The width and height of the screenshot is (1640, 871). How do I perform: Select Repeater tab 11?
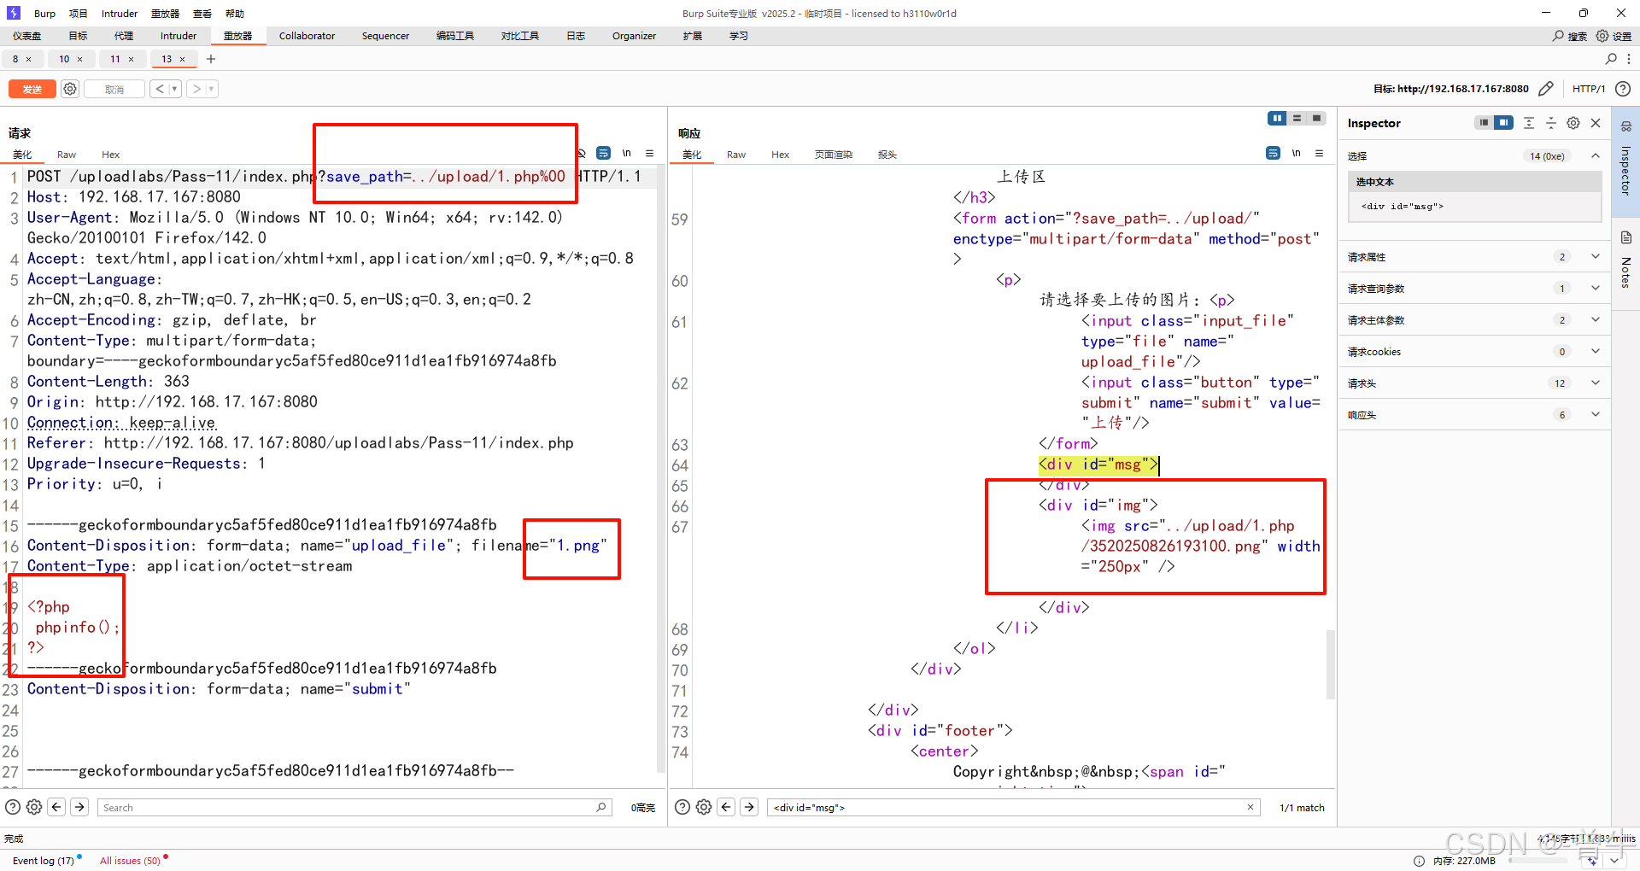[115, 59]
